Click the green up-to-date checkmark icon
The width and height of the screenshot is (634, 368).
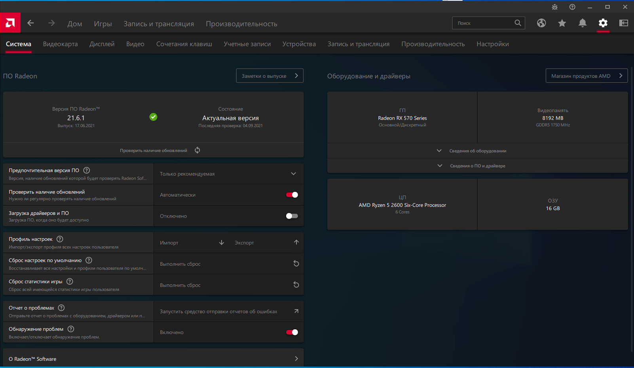point(154,117)
